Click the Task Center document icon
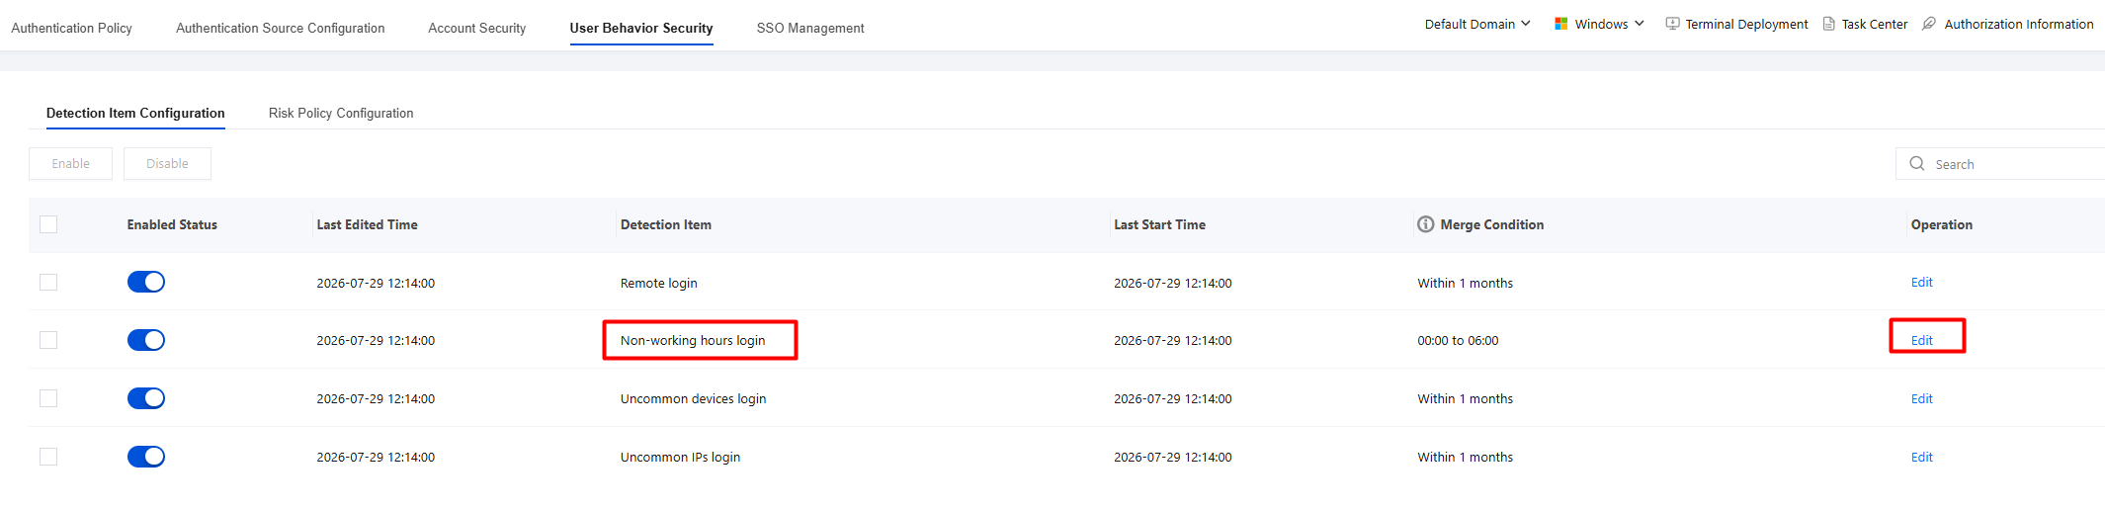The height and width of the screenshot is (511, 2105). pyautogui.click(x=1828, y=24)
